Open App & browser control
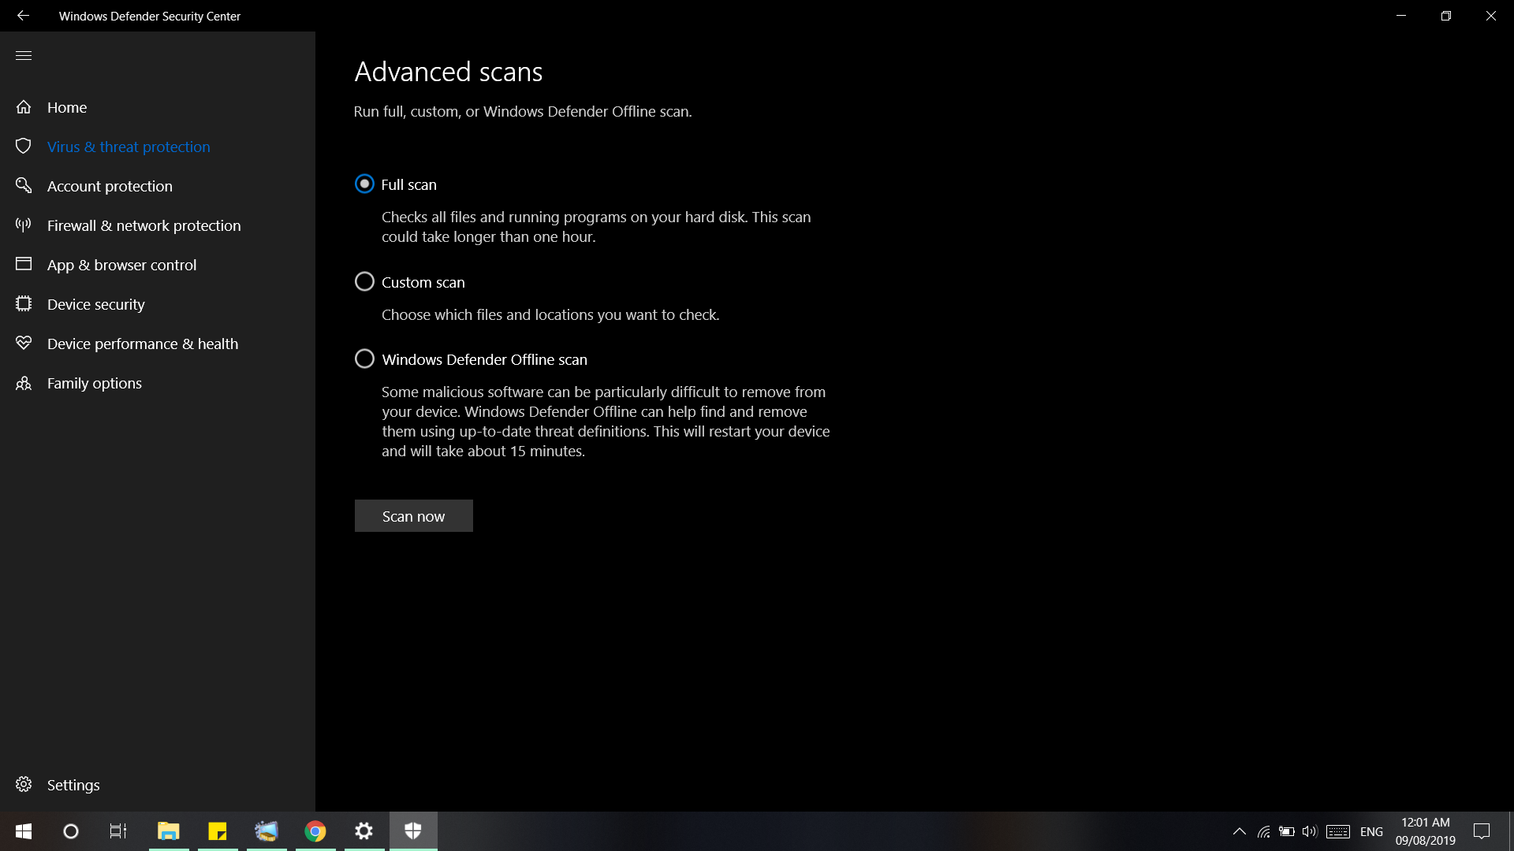 pyautogui.click(x=121, y=265)
